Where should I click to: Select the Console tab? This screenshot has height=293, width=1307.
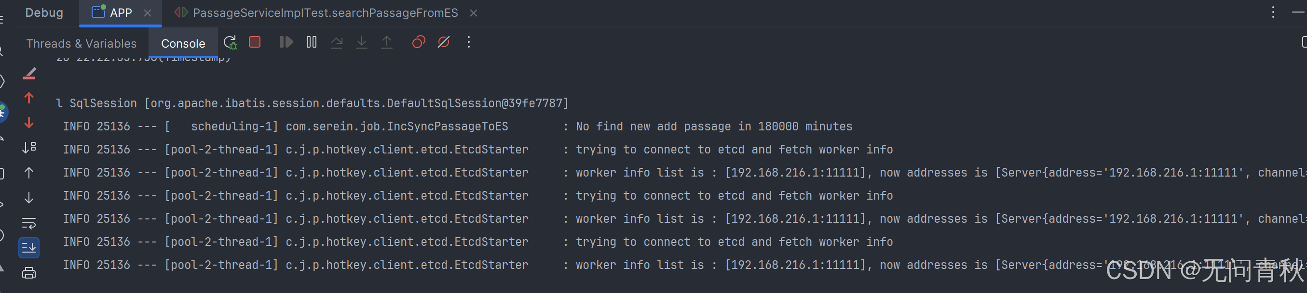(183, 43)
